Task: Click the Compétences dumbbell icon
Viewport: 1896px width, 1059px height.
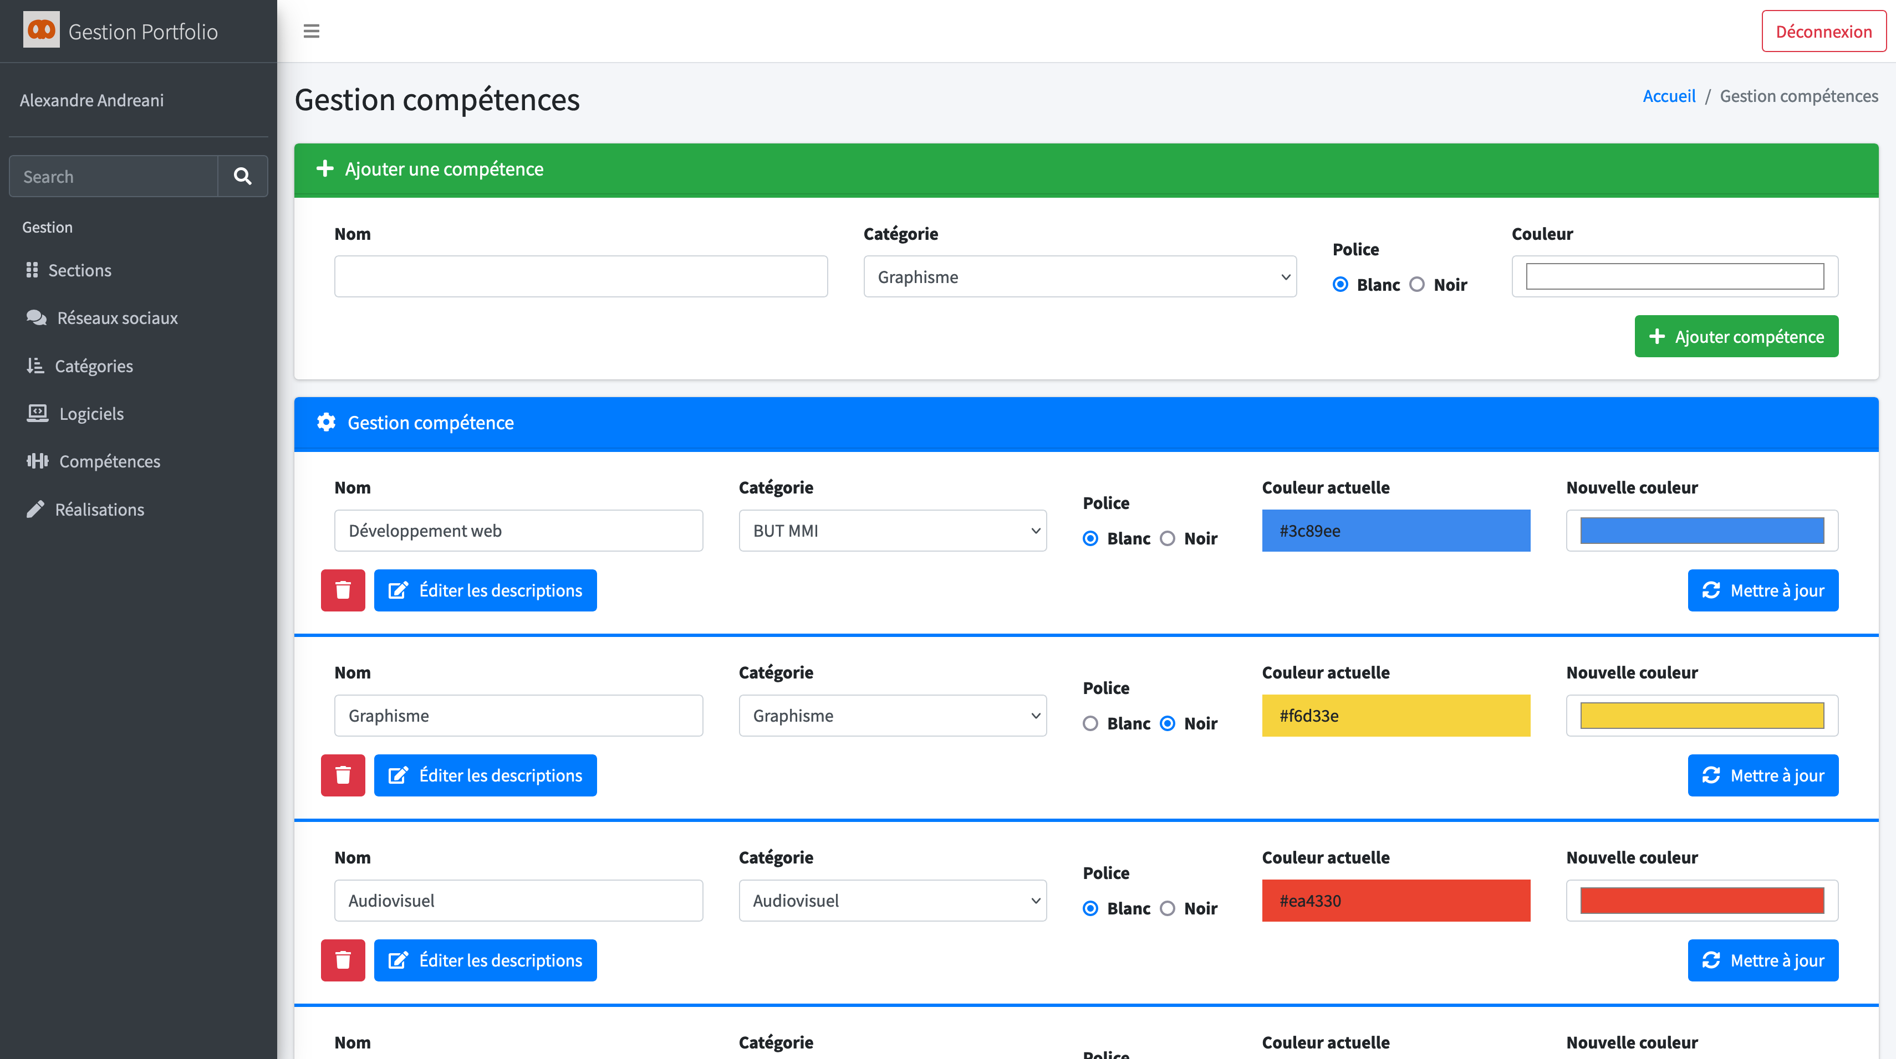Action: coord(37,461)
